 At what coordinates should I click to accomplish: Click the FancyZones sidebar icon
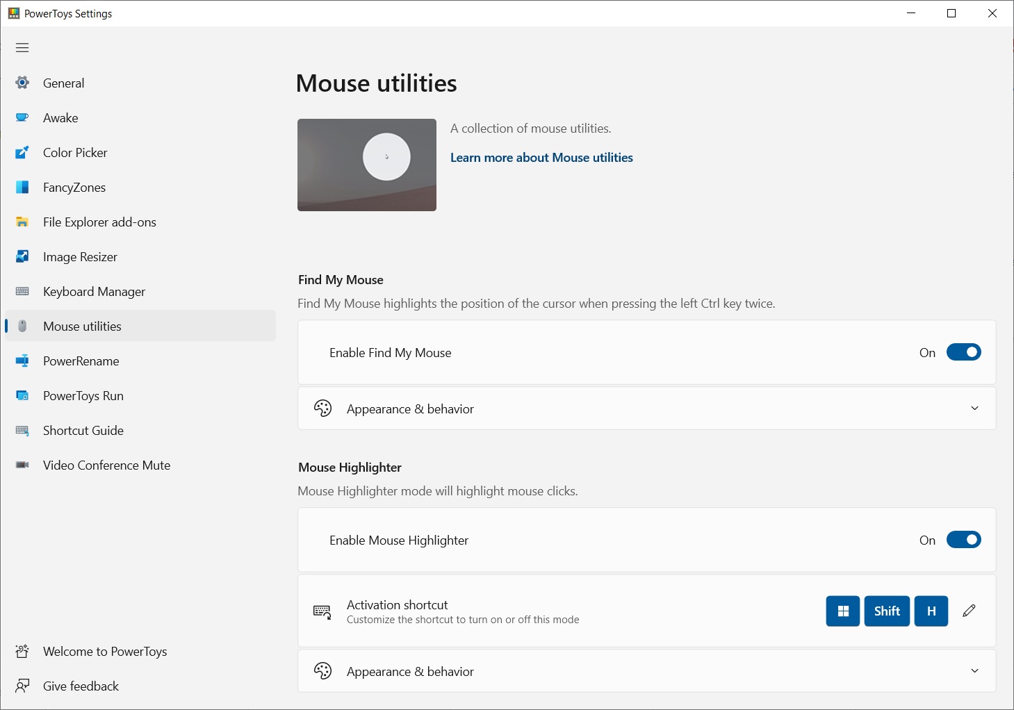pyautogui.click(x=22, y=188)
